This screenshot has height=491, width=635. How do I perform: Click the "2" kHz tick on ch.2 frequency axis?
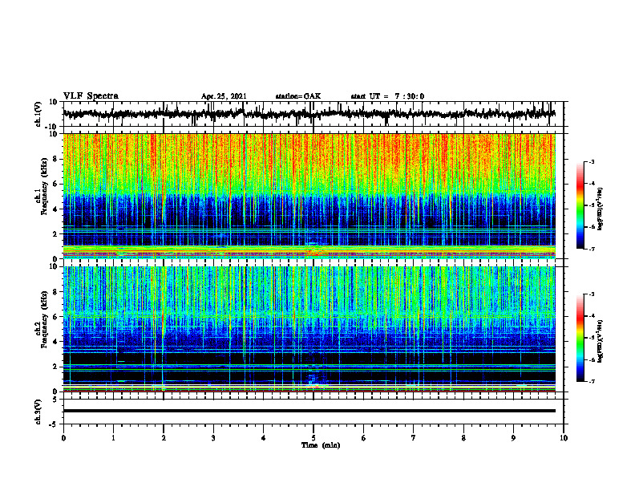coord(55,367)
